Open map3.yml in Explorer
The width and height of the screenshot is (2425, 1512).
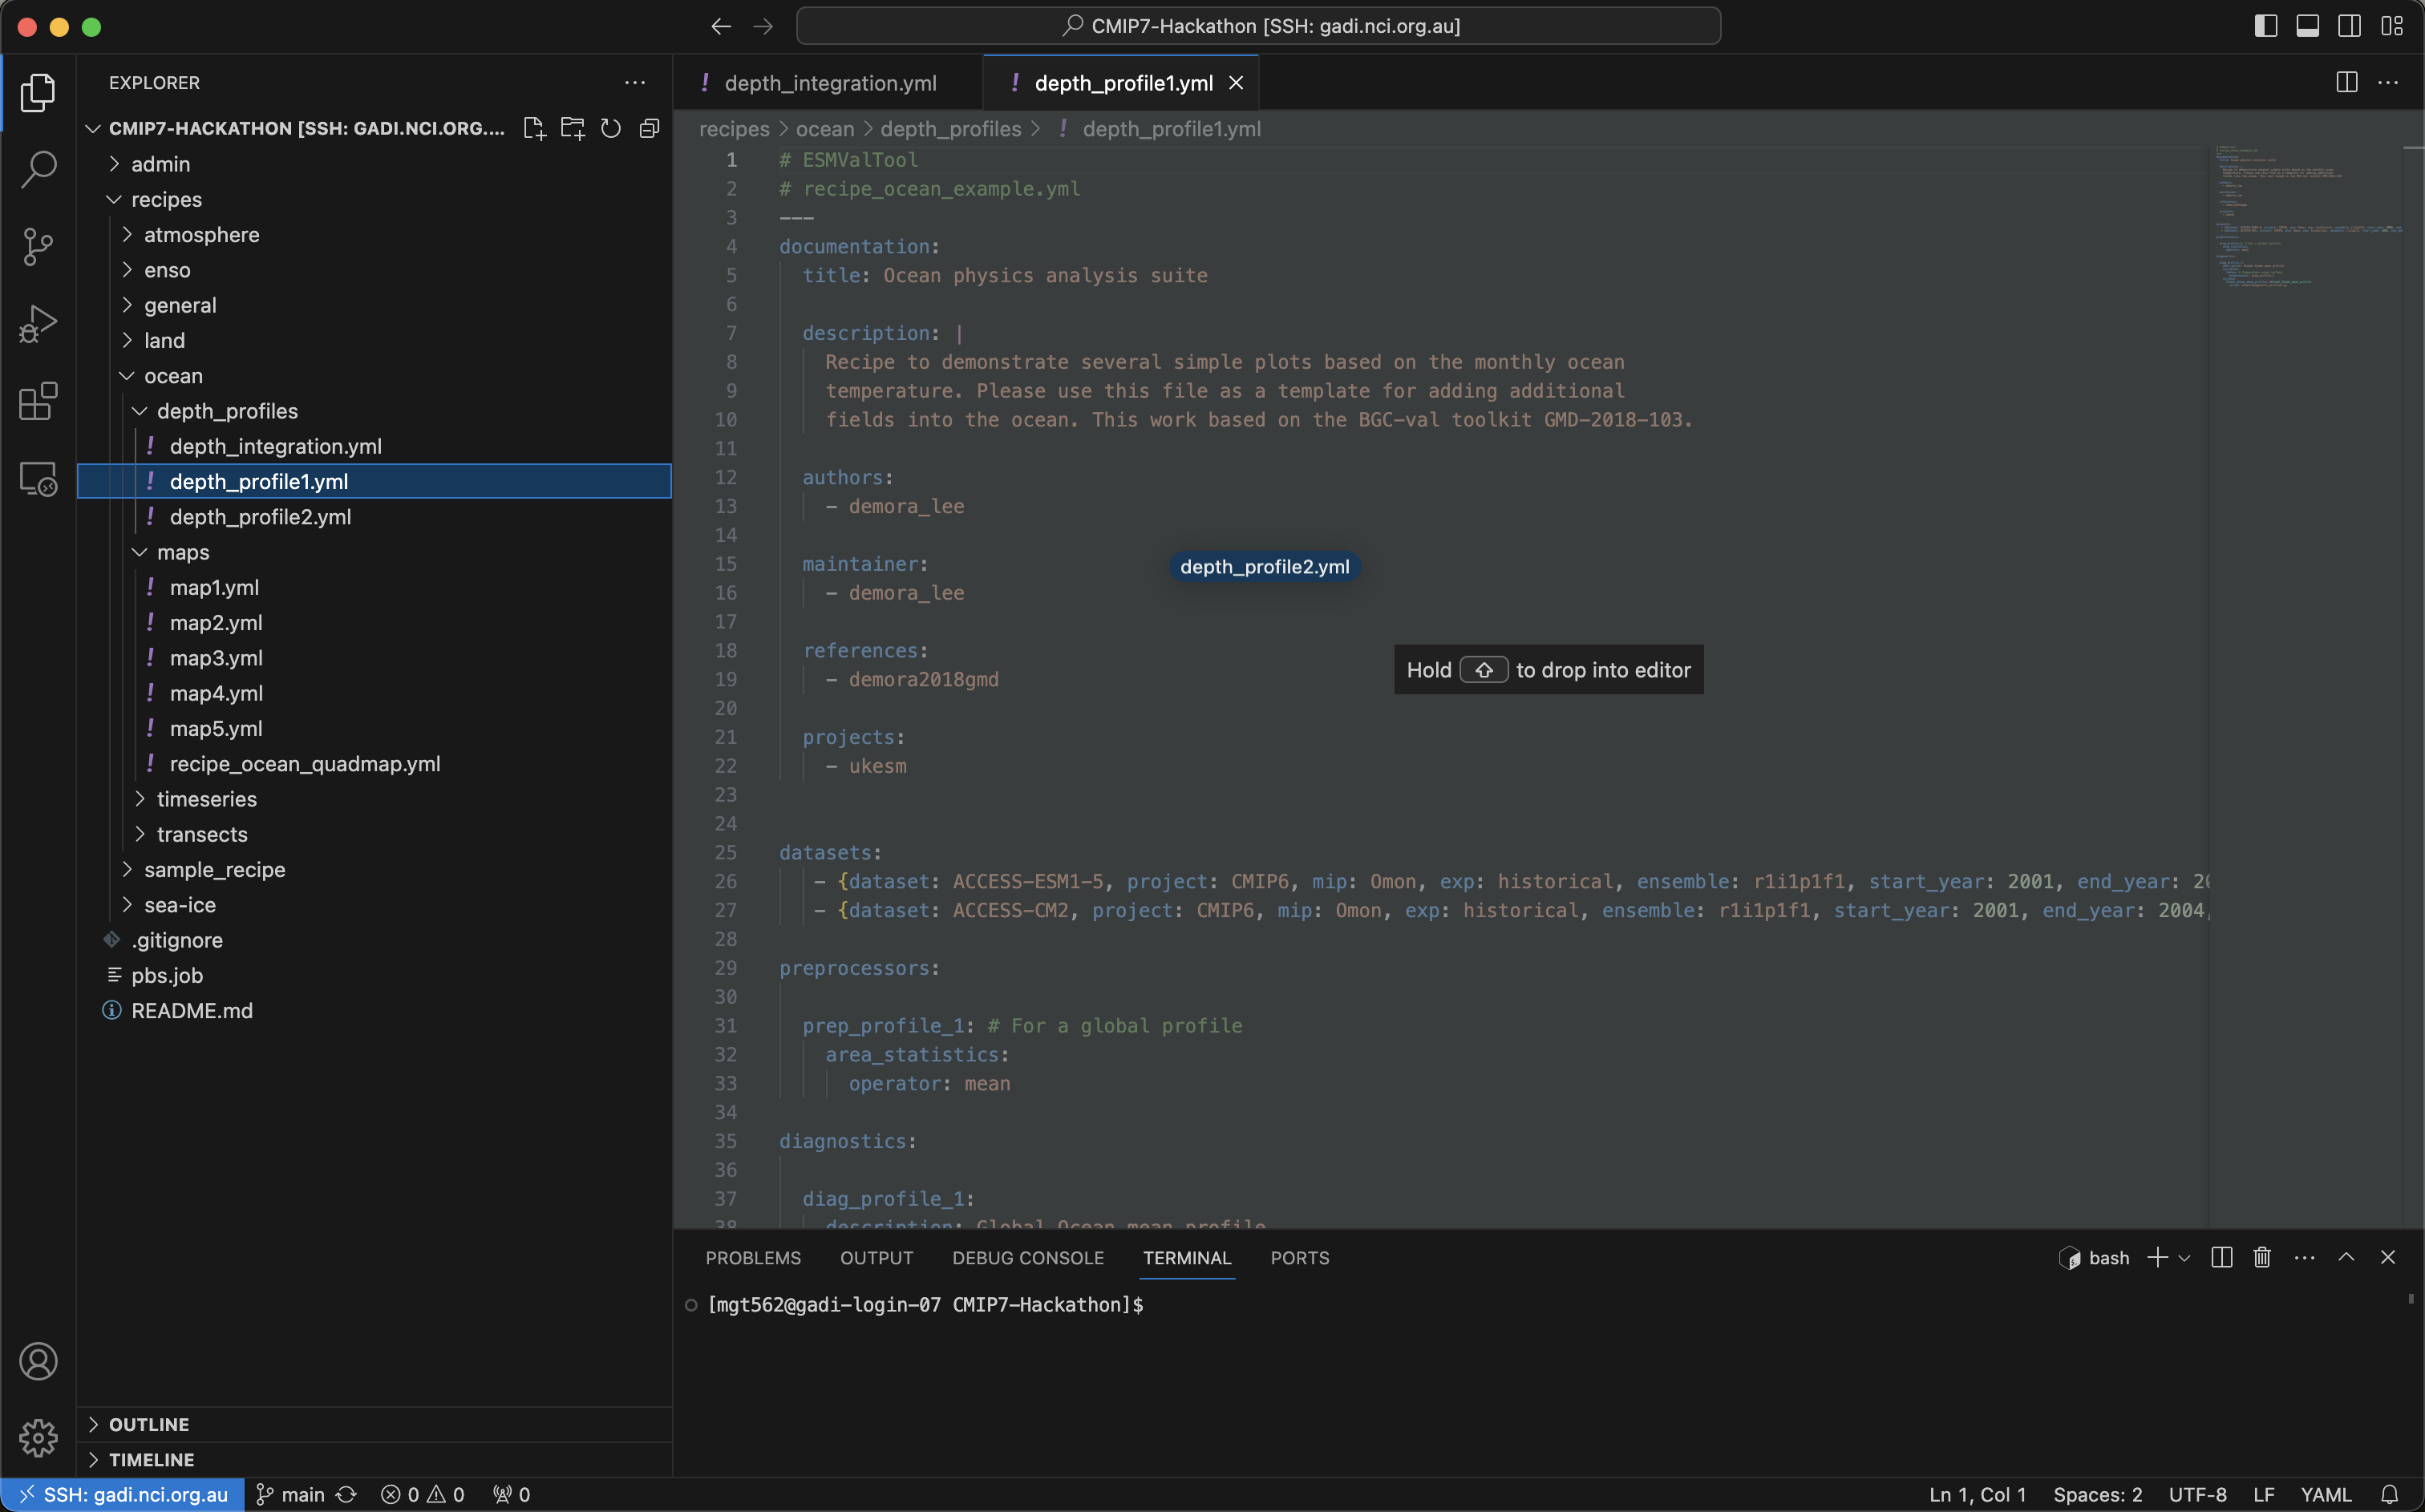374,658
